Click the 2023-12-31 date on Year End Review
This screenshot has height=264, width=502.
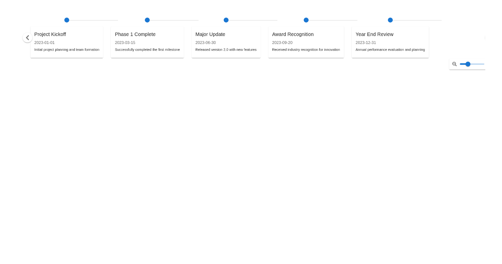point(366,43)
